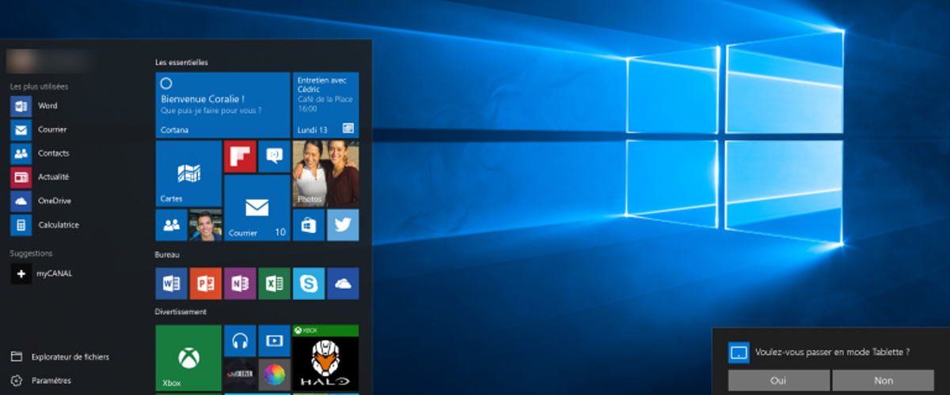The height and width of the screenshot is (395, 950).
Task: Launch the Halo game tile
Action: [x=325, y=357]
